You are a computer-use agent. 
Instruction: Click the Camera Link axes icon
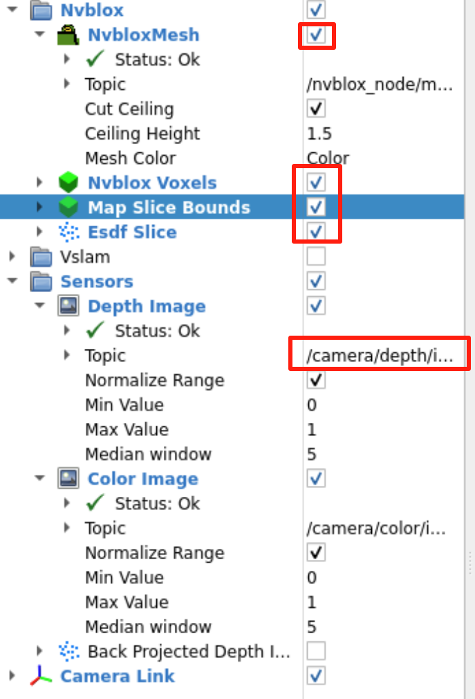point(41,676)
